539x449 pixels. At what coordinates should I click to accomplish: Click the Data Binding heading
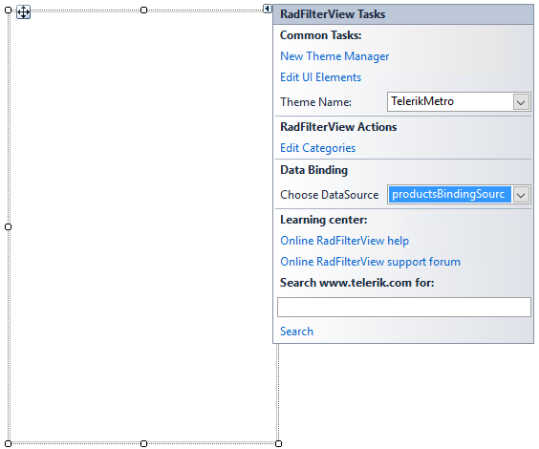click(x=313, y=170)
